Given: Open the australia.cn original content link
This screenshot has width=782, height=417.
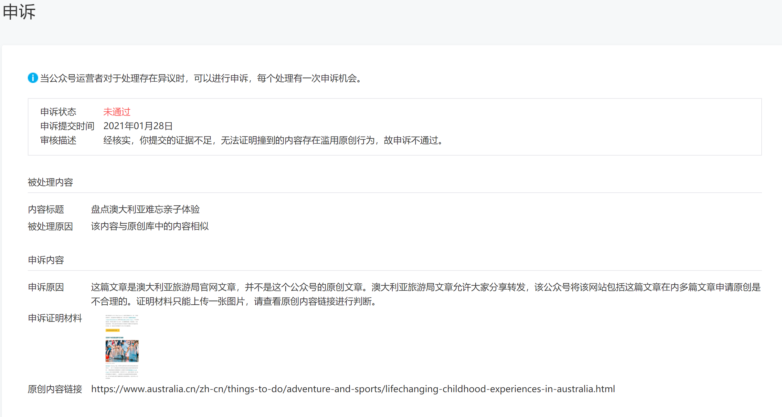Looking at the screenshot, I should pyautogui.click(x=353, y=389).
